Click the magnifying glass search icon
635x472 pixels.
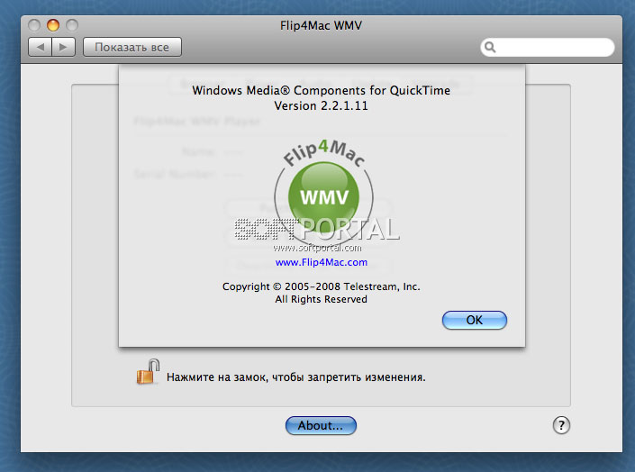pyautogui.click(x=490, y=48)
